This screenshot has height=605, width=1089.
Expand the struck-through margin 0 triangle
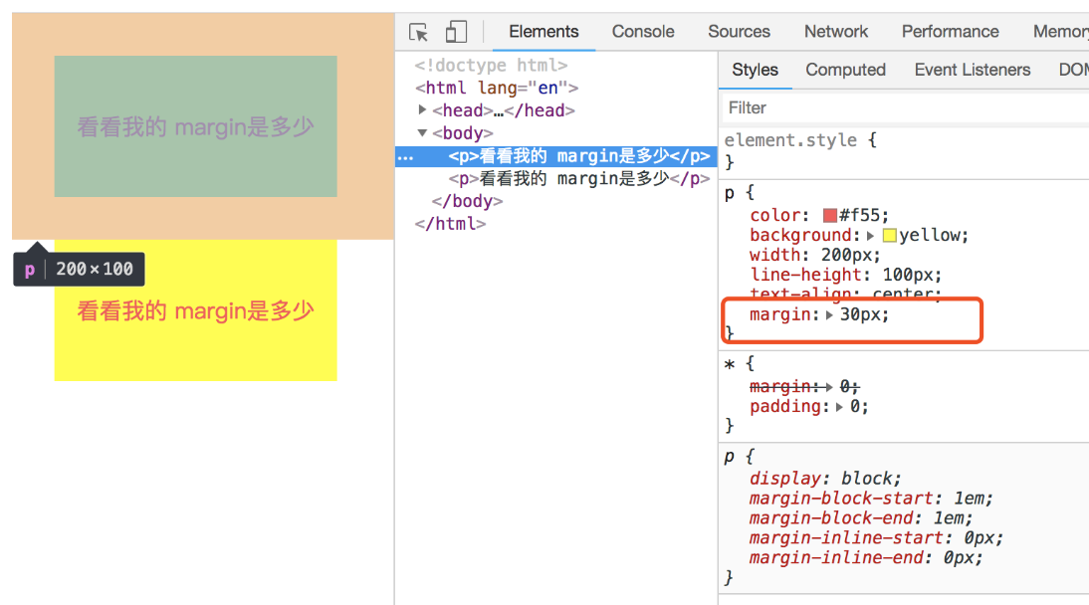coord(828,386)
